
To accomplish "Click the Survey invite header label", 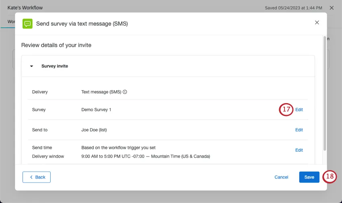I will click(55, 66).
